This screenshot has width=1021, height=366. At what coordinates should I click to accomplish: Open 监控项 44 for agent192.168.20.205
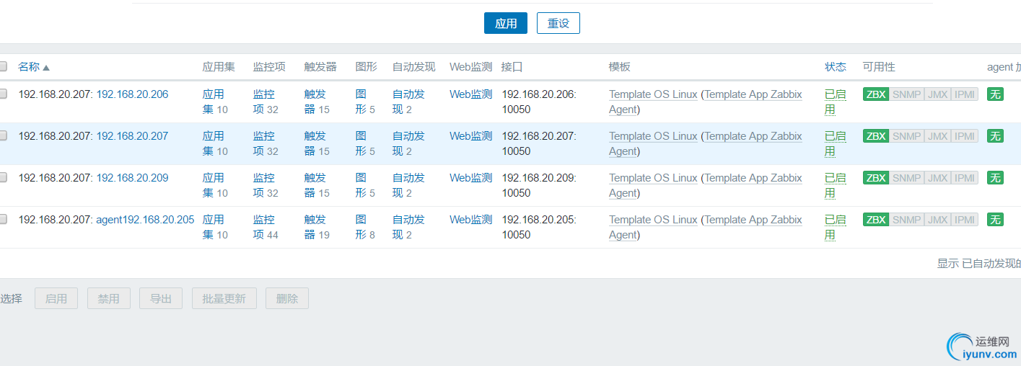(264, 227)
